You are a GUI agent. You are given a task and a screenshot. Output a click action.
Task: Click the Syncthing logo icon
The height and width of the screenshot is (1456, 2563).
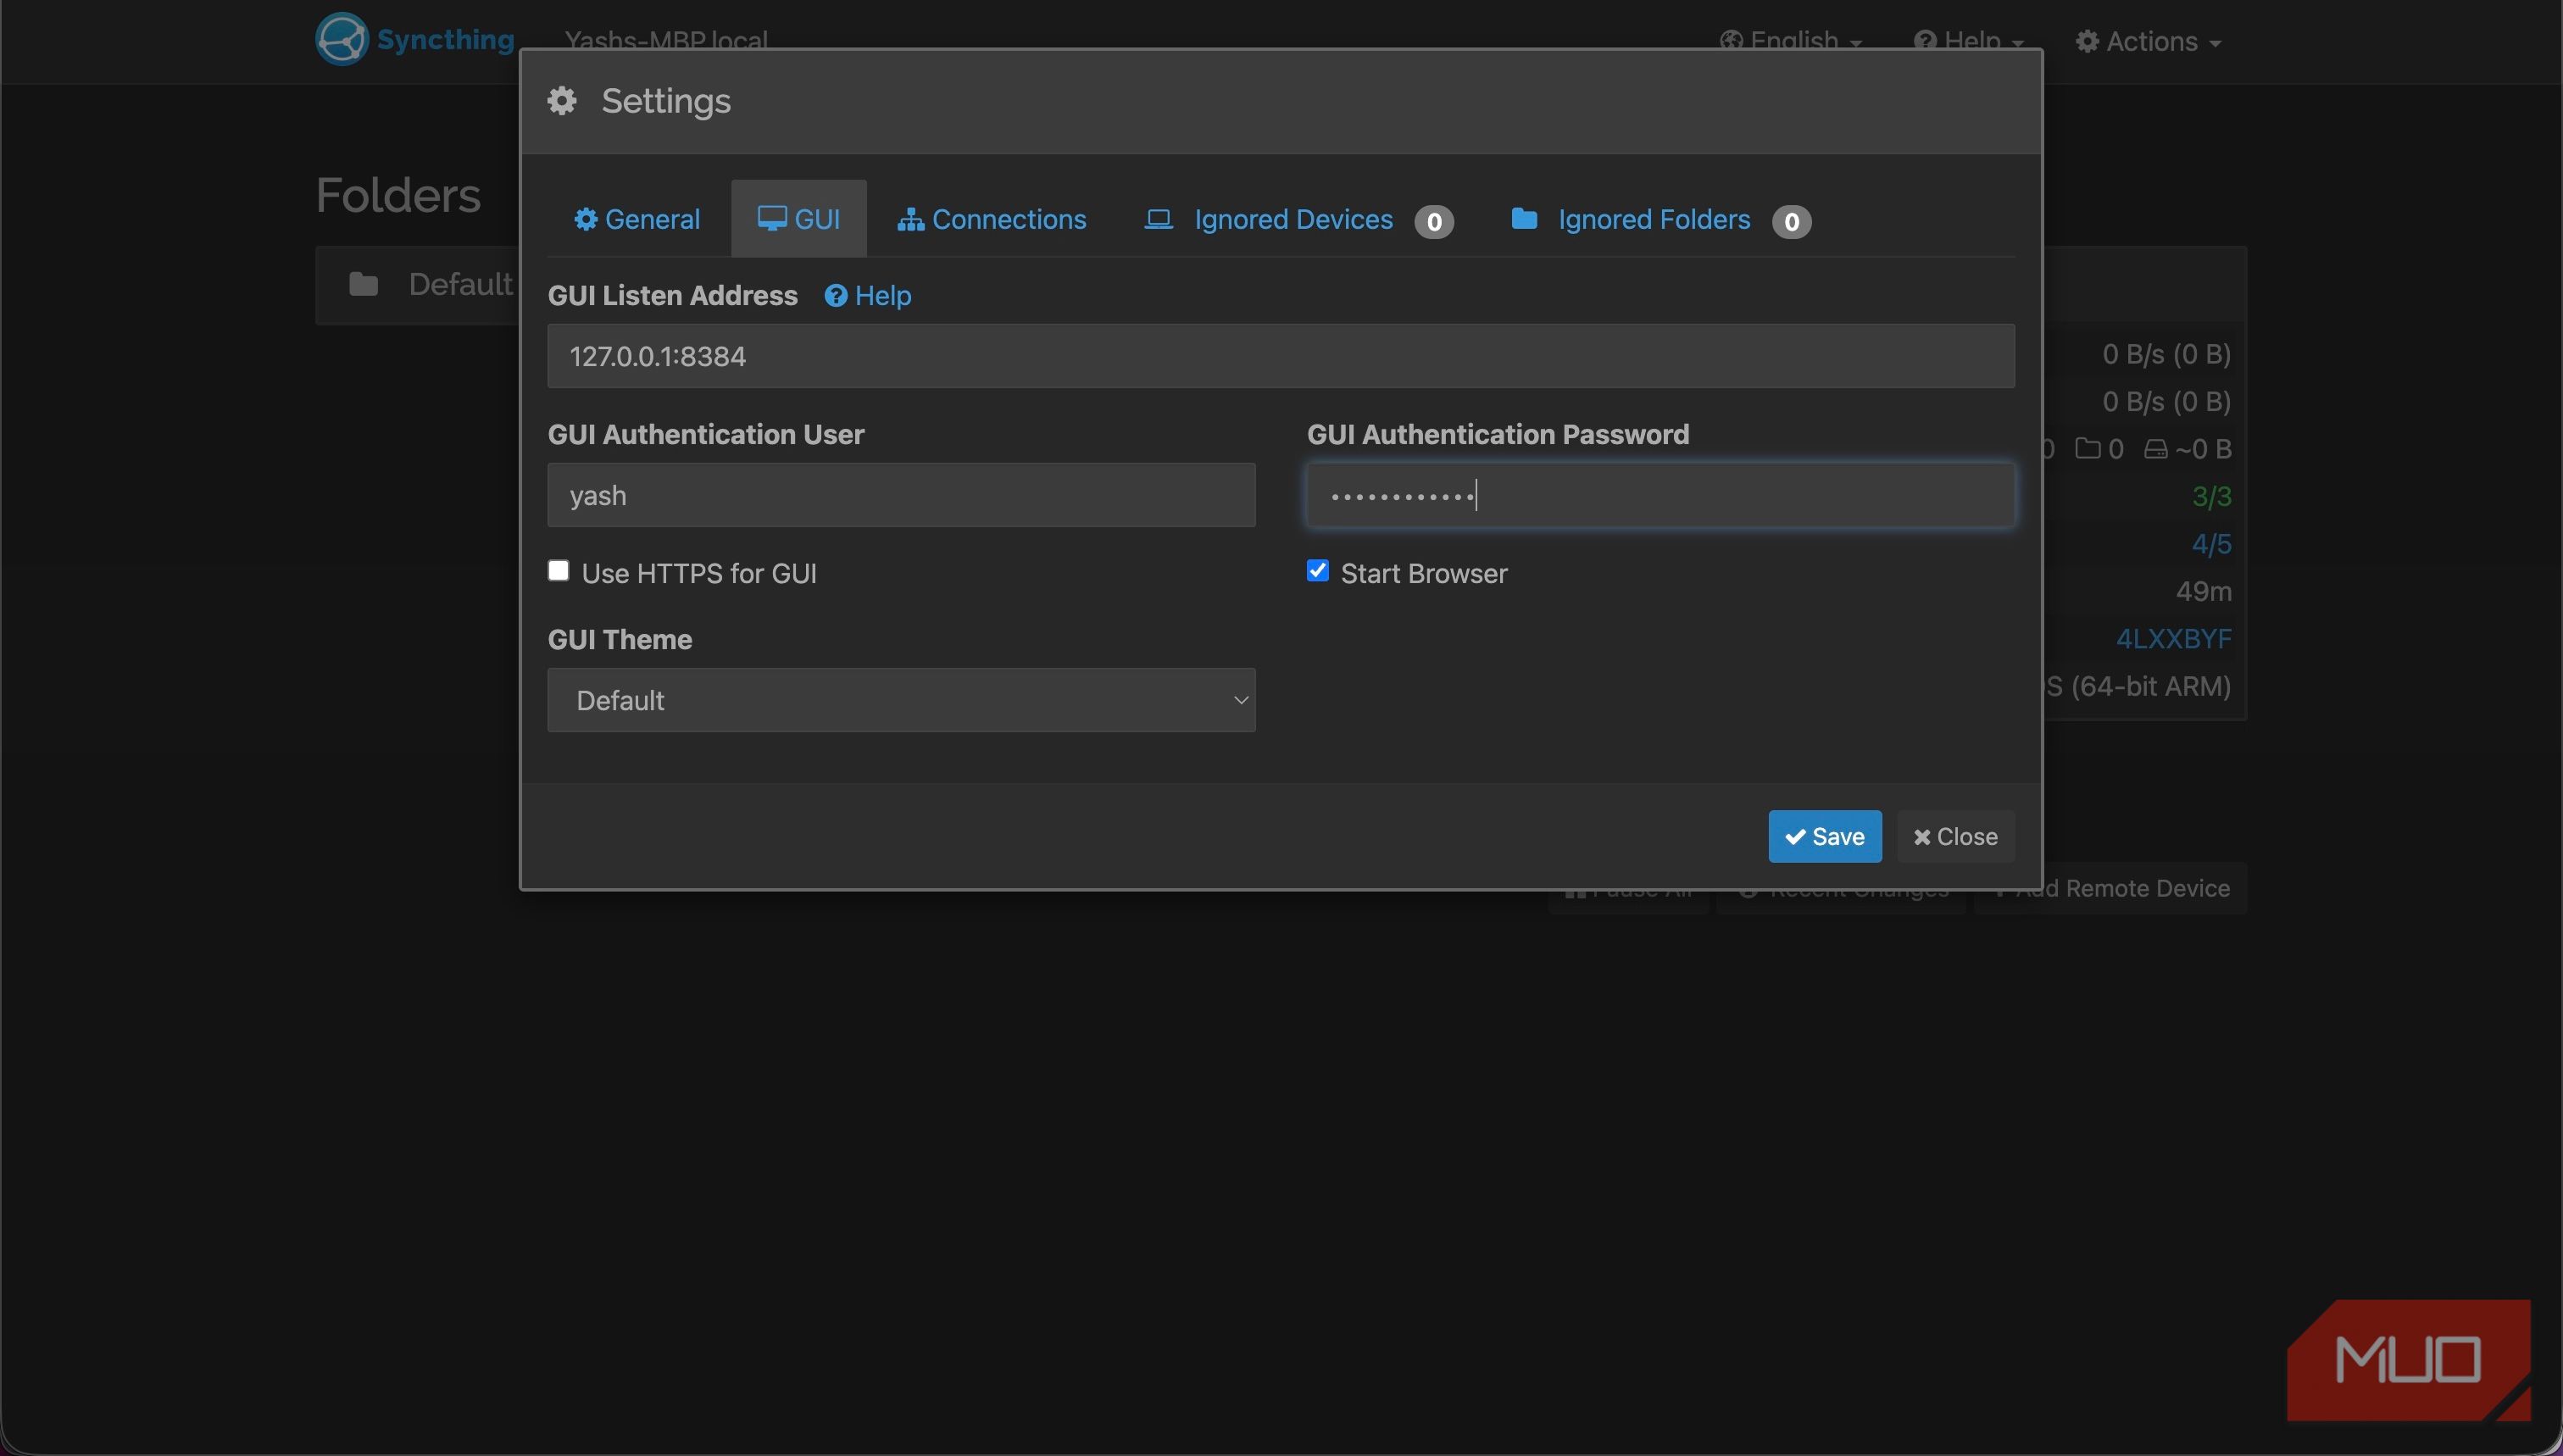[341, 39]
